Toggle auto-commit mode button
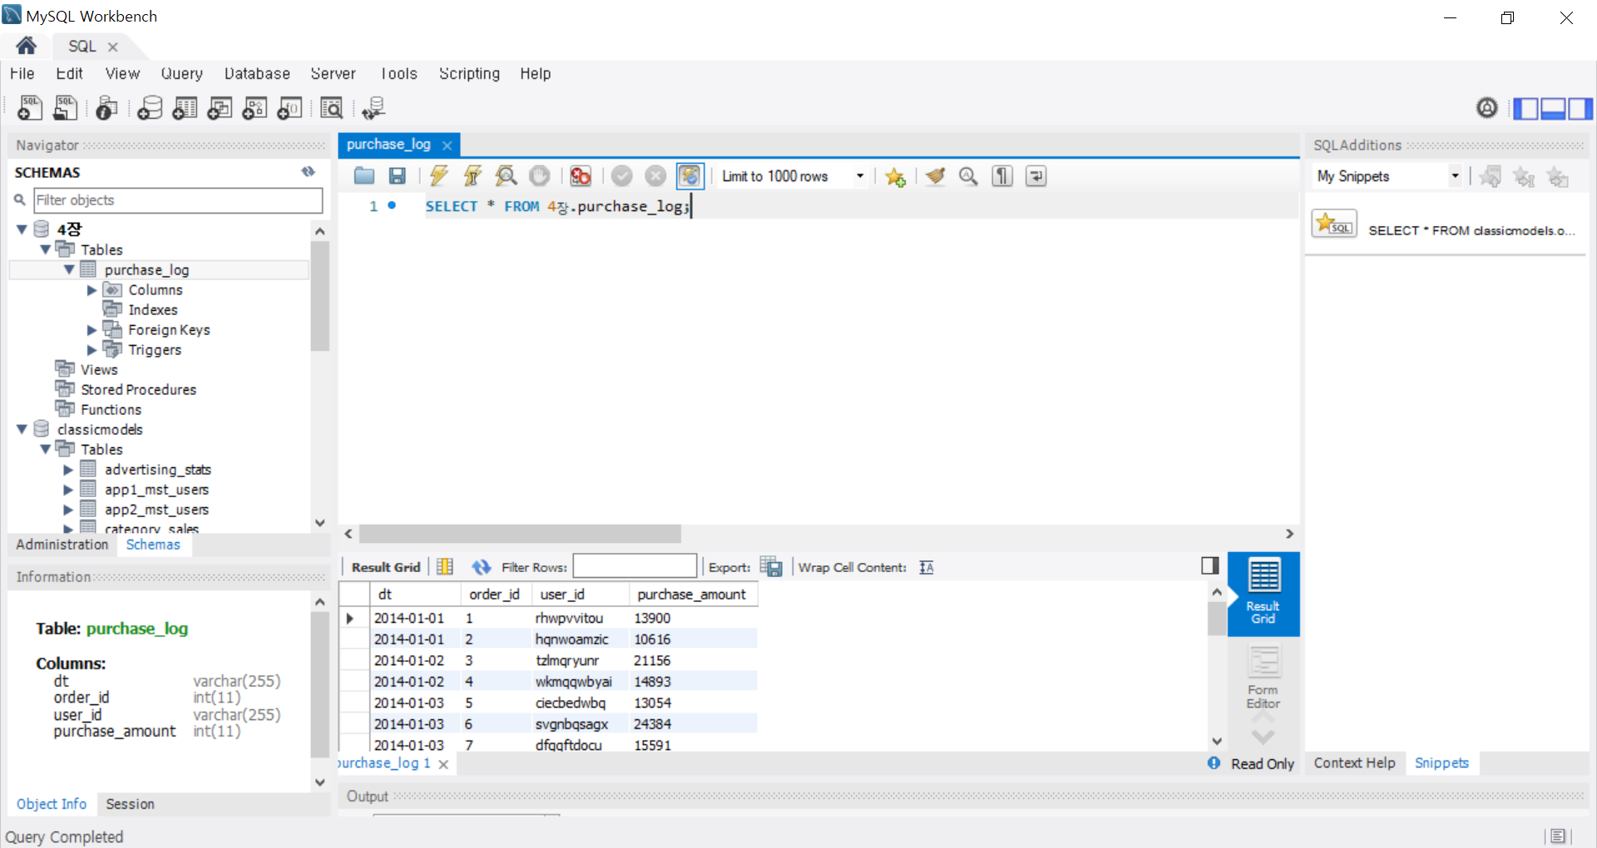Viewport: 1597px width, 848px height. (690, 175)
